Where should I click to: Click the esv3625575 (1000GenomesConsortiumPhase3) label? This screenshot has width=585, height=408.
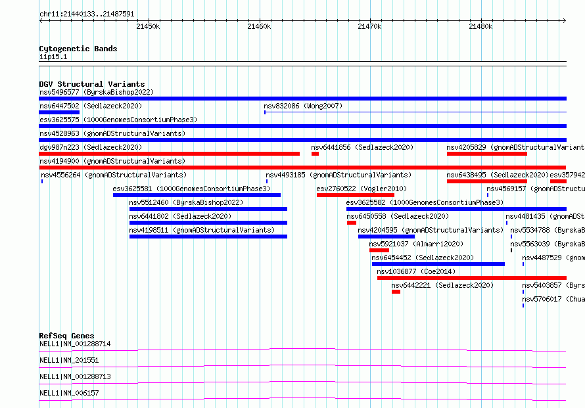(x=118, y=120)
